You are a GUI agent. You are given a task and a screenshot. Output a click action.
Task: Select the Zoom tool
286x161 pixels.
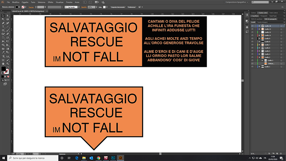point(8,60)
